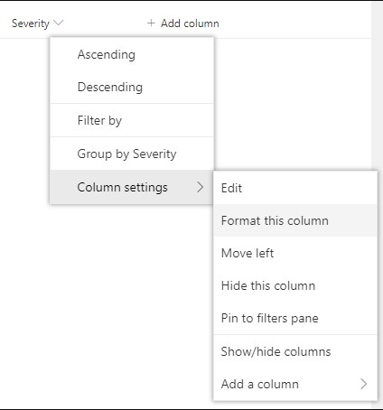Click the Column settings arrow chevron
This screenshot has width=383, height=410.
(201, 187)
